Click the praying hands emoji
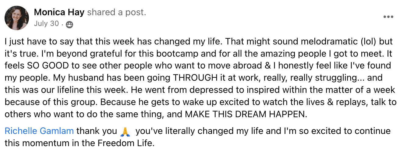Image resolution: width=407 pixels, height=151 pixels. tap(126, 132)
